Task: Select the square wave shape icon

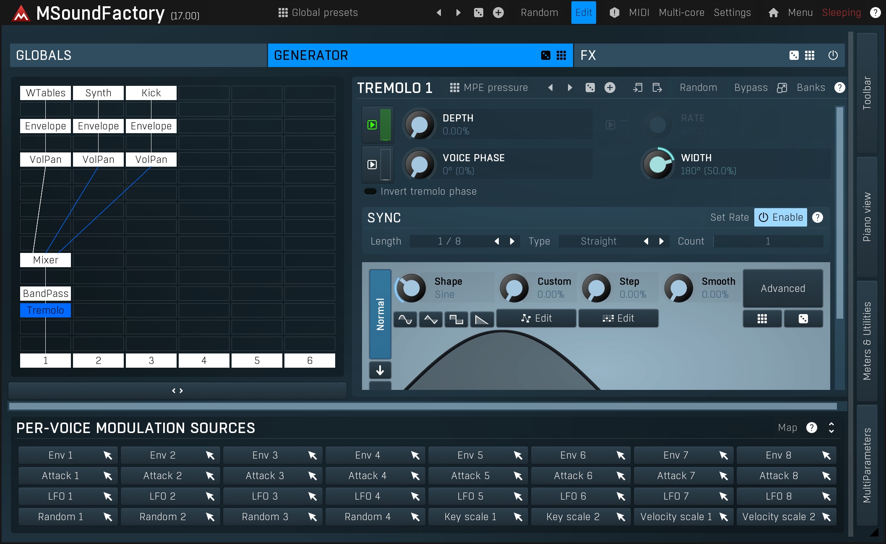Action: [456, 320]
